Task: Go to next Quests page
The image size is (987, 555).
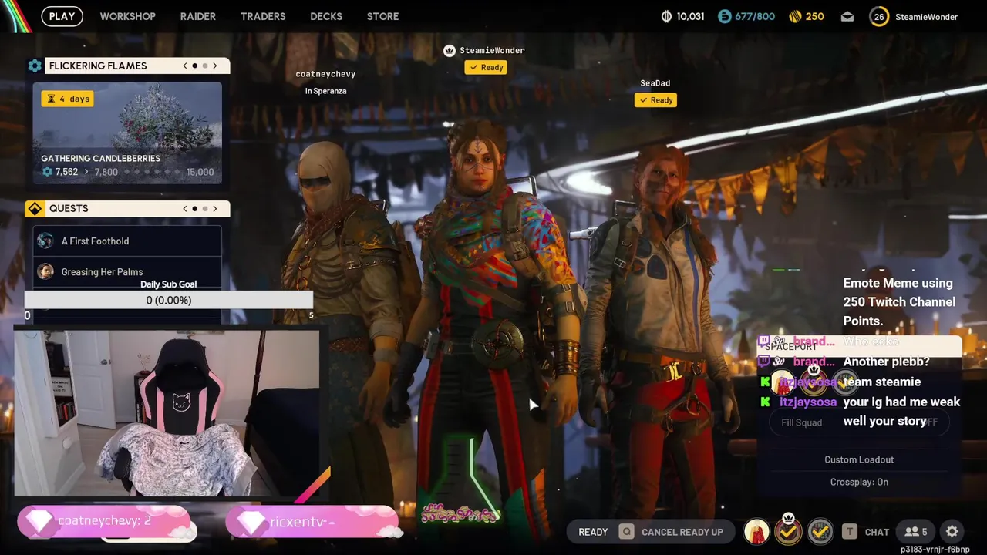Action: coord(215,208)
